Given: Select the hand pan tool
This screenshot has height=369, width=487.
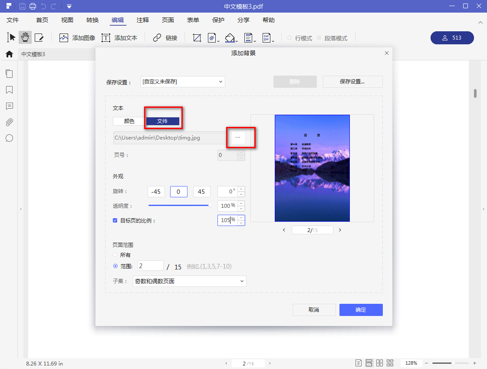Looking at the screenshot, I should pyautogui.click(x=25, y=38).
